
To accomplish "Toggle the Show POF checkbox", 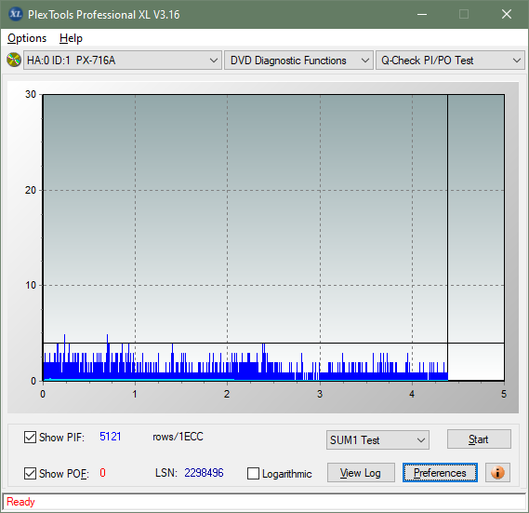I will click(x=30, y=473).
